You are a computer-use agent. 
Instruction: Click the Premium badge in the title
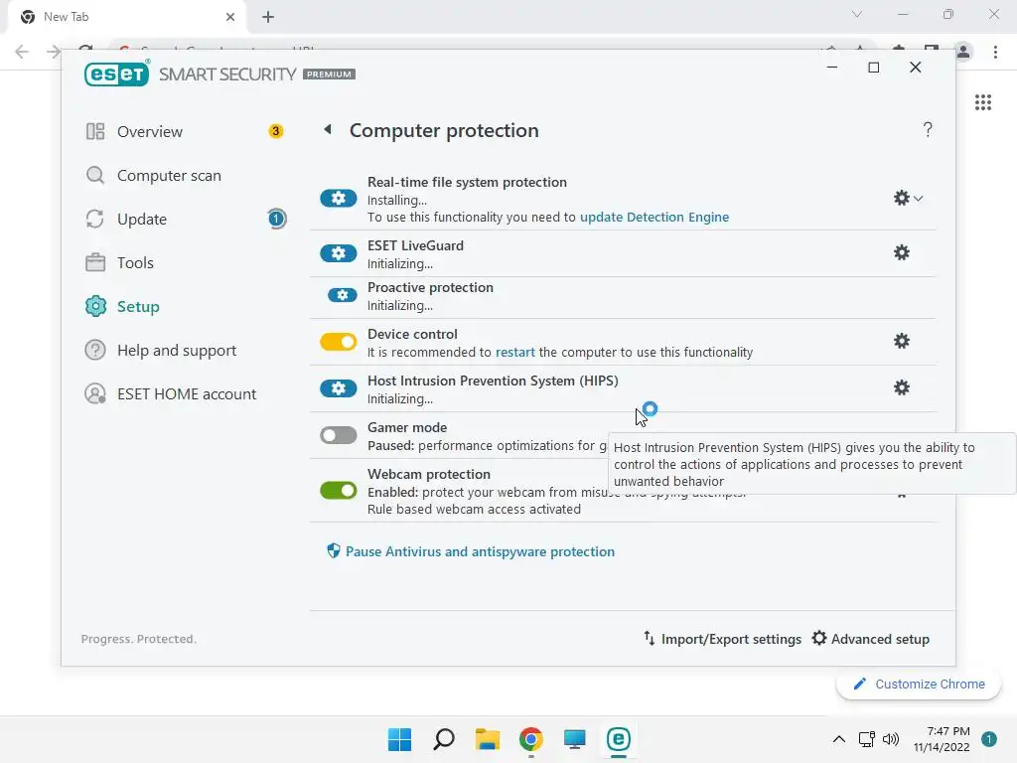(x=329, y=74)
